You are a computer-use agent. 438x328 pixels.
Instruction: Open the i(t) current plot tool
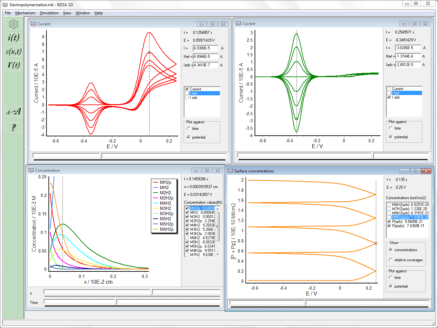point(13,37)
